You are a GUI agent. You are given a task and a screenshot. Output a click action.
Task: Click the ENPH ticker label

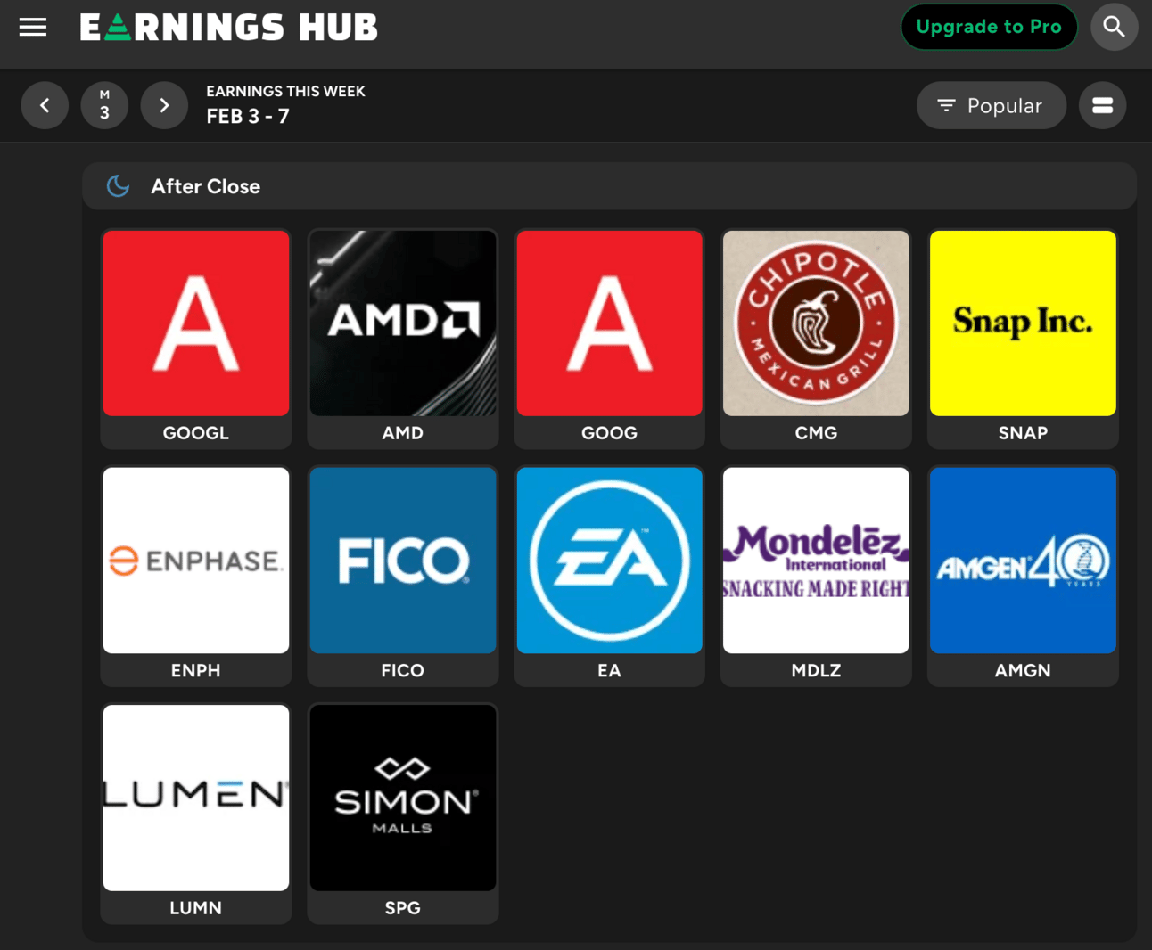pyautogui.click(x=196, y=670)
